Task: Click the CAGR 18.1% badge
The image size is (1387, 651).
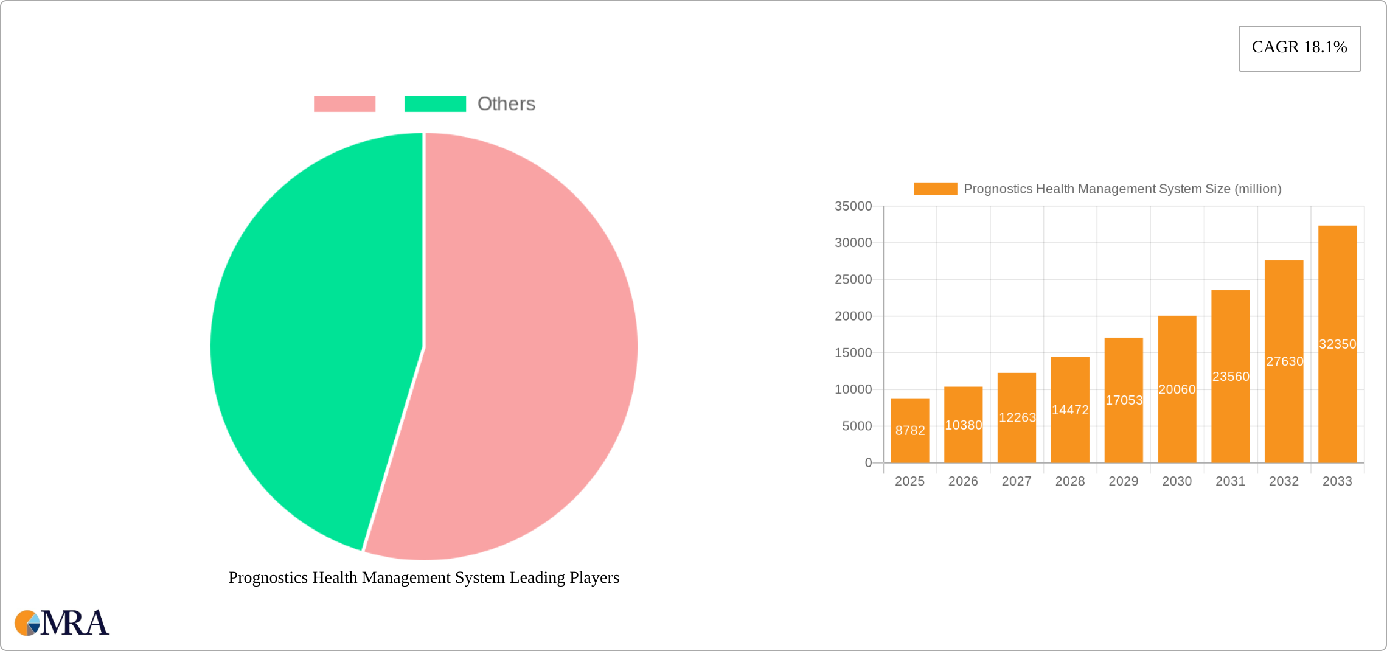Action: coord(1299,47)
